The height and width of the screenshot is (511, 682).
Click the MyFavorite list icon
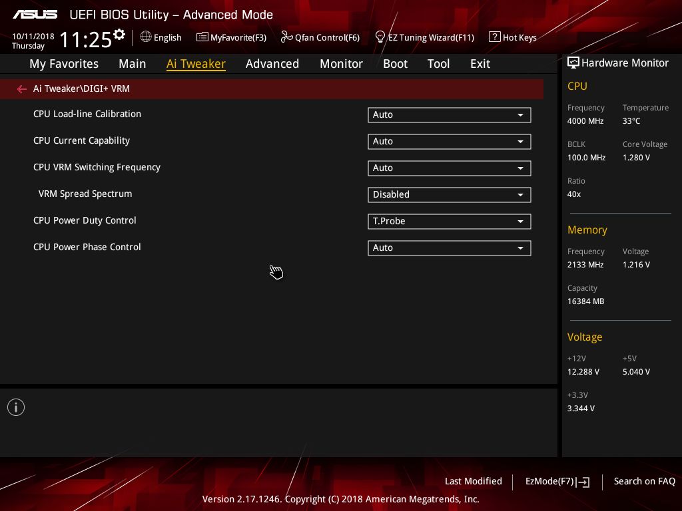click(x=202, y=37)
